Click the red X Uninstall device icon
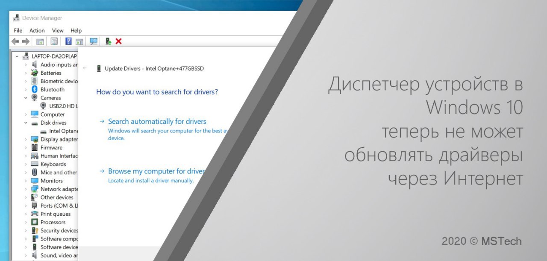Viewport: 547px width, 261px height. click(119, 41)
